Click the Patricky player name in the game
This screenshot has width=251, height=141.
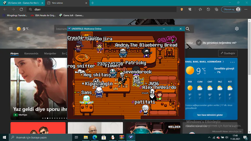coord(136,63)
